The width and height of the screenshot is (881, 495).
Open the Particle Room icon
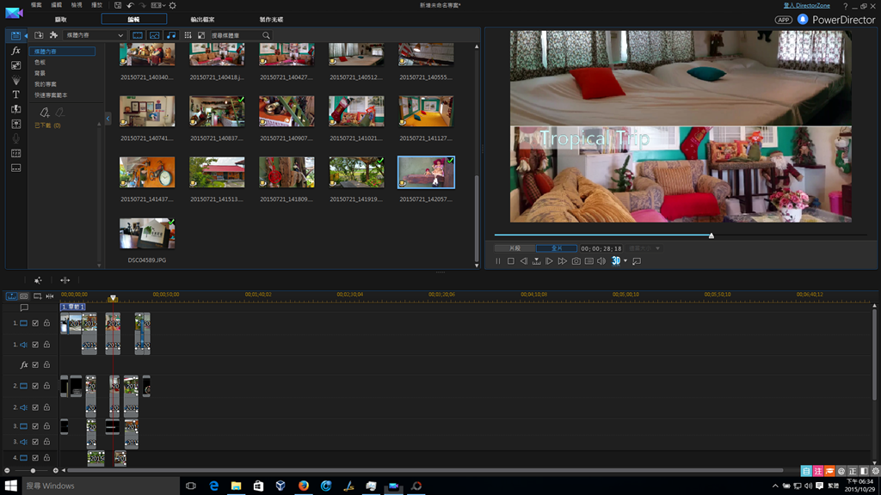tap(15, 80)
